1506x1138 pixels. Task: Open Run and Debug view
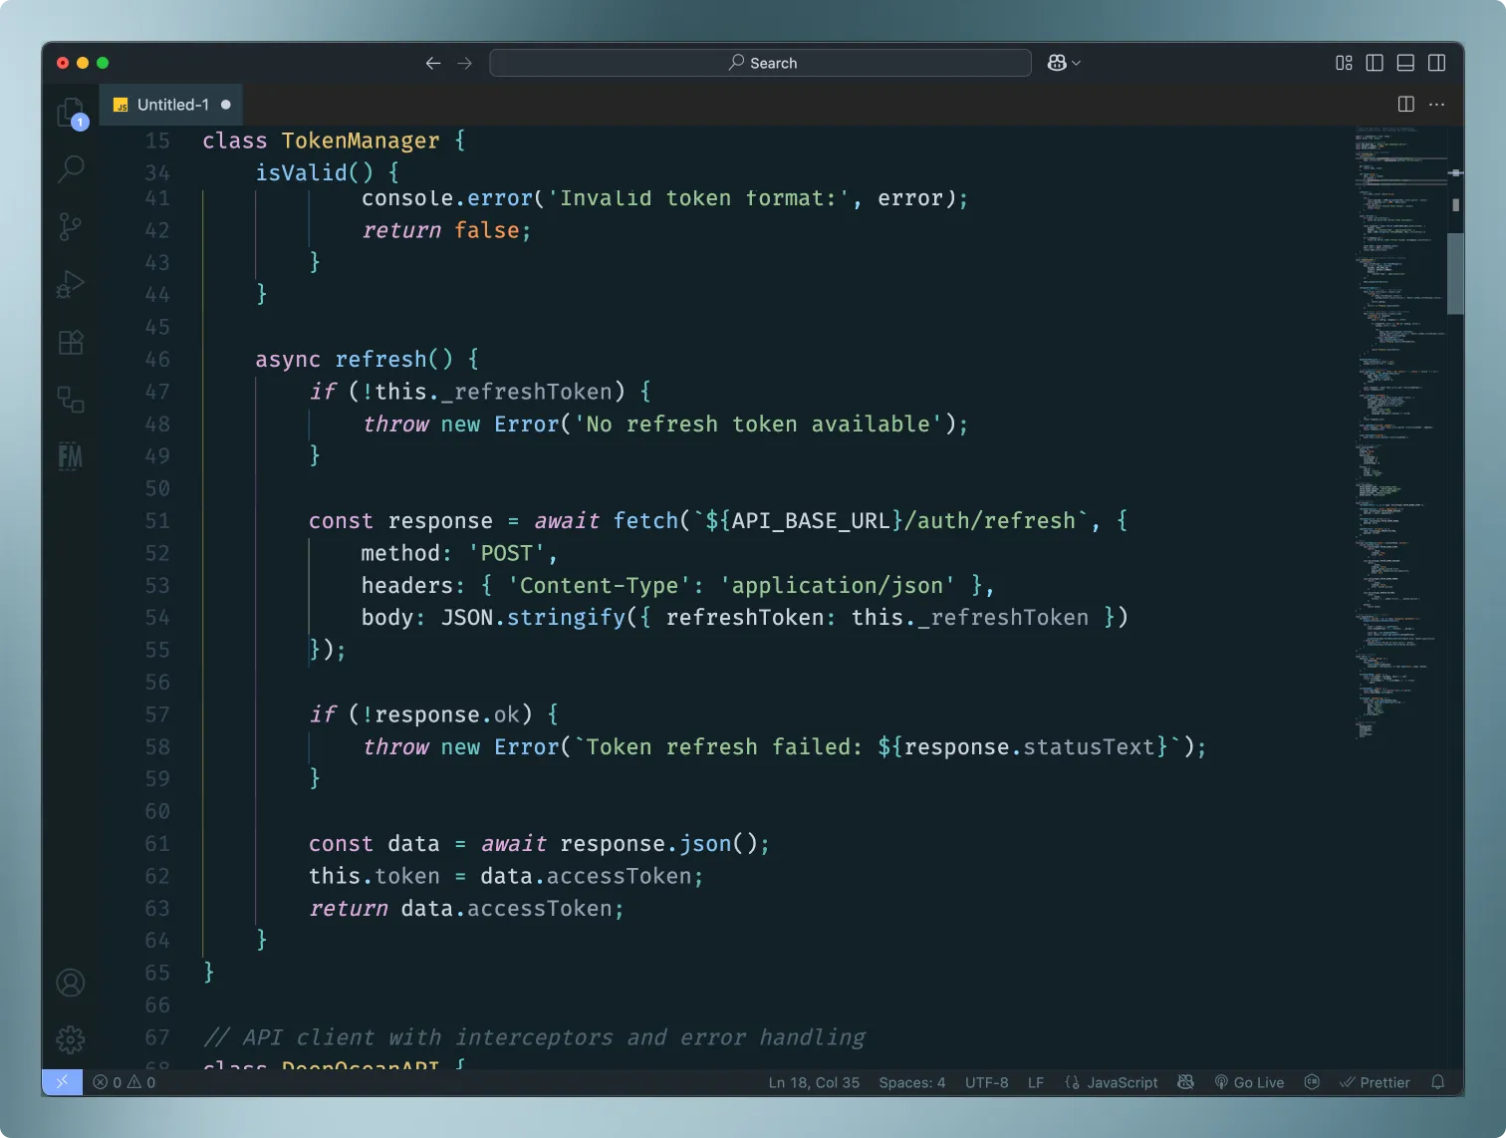70,283
